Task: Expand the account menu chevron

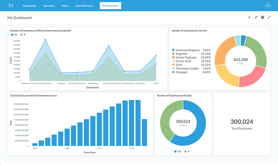Action: tap(273, 6)
